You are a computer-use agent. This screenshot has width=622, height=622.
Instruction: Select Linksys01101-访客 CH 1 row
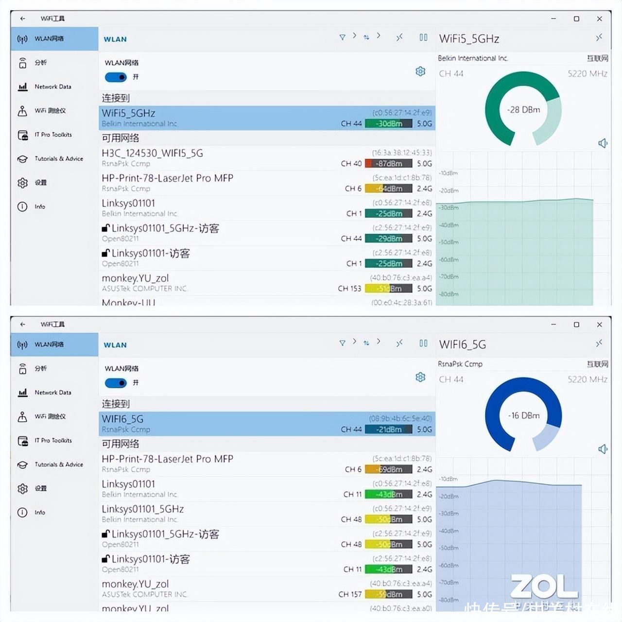pos(267,258)
